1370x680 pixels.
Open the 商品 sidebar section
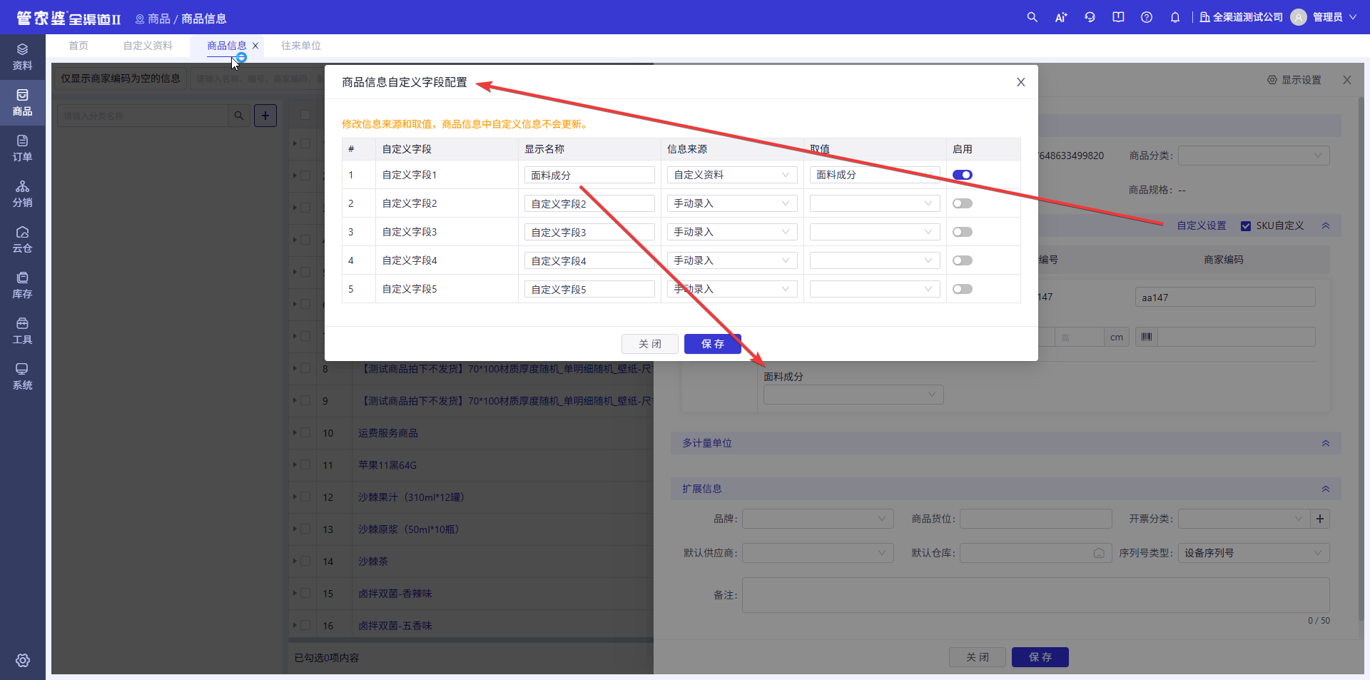(x=22, y=103)
